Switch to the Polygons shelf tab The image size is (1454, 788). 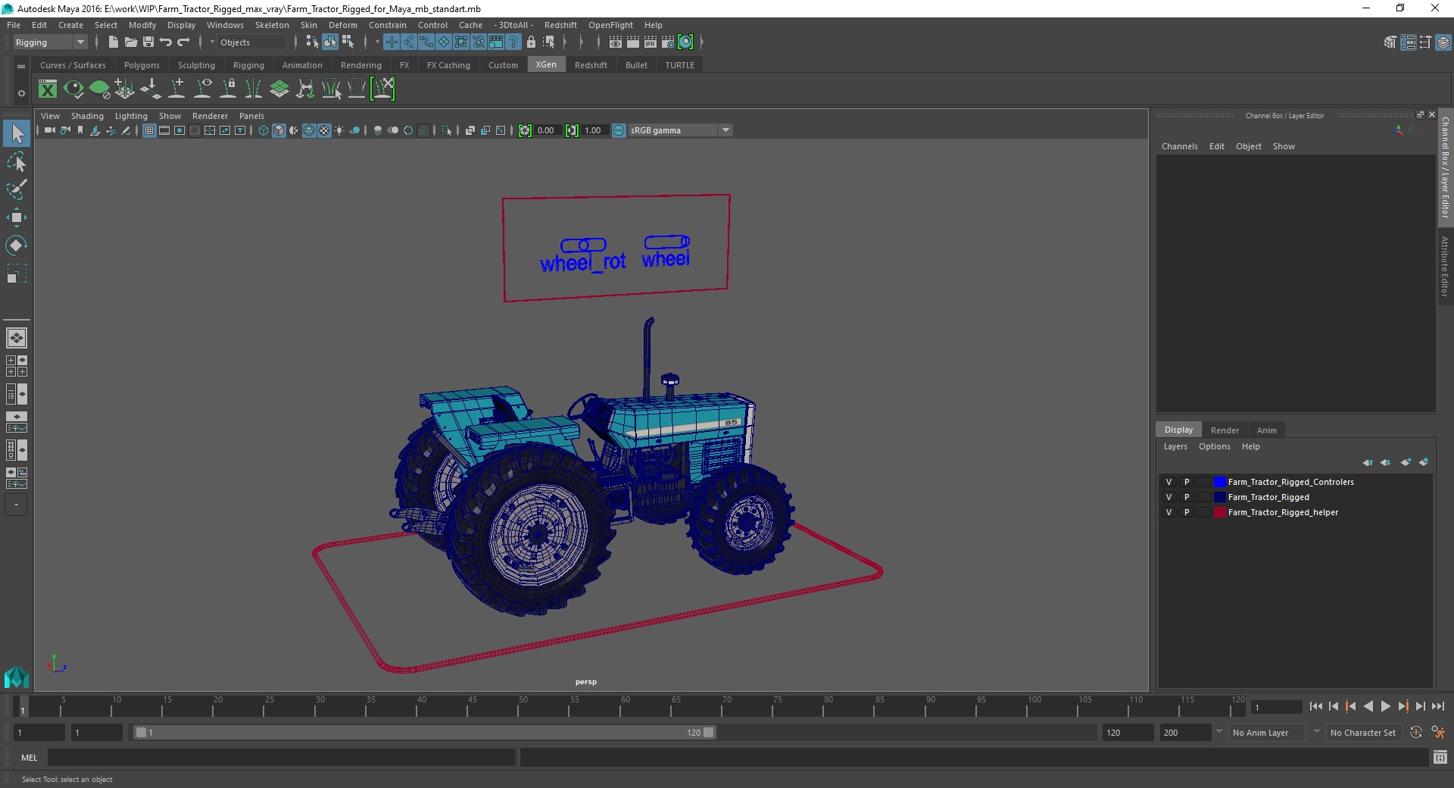click(142, 65)
